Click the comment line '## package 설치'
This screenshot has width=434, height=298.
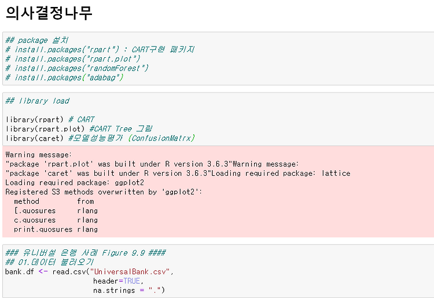(37, 41)
